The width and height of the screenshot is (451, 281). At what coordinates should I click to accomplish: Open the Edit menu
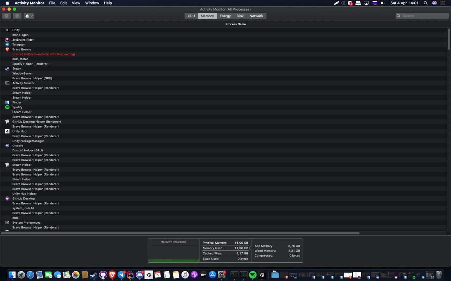63,3
